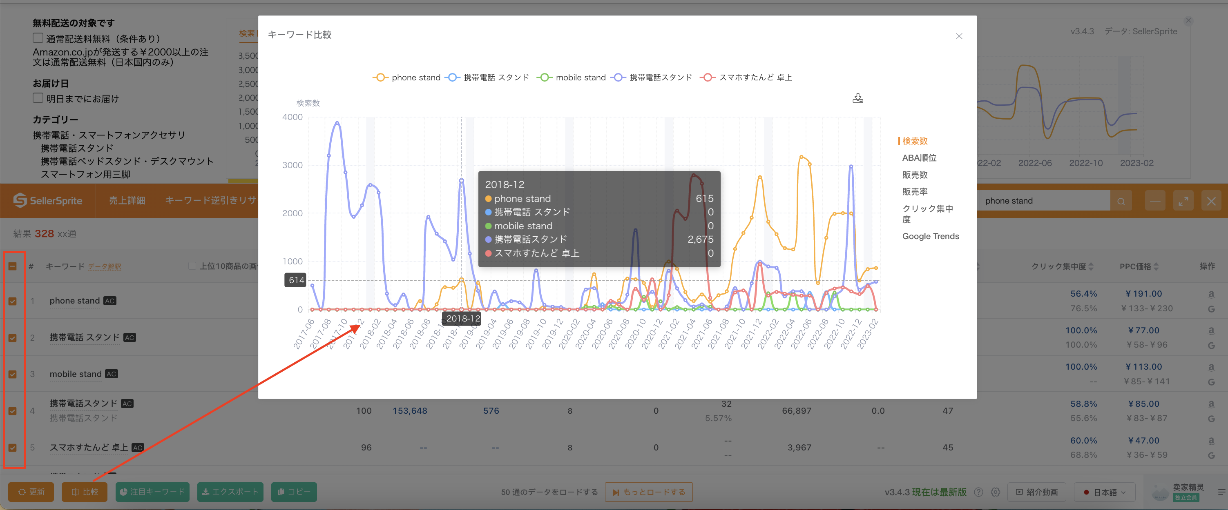
Task: Click the 比較 compare button
Action: [85, 492]
